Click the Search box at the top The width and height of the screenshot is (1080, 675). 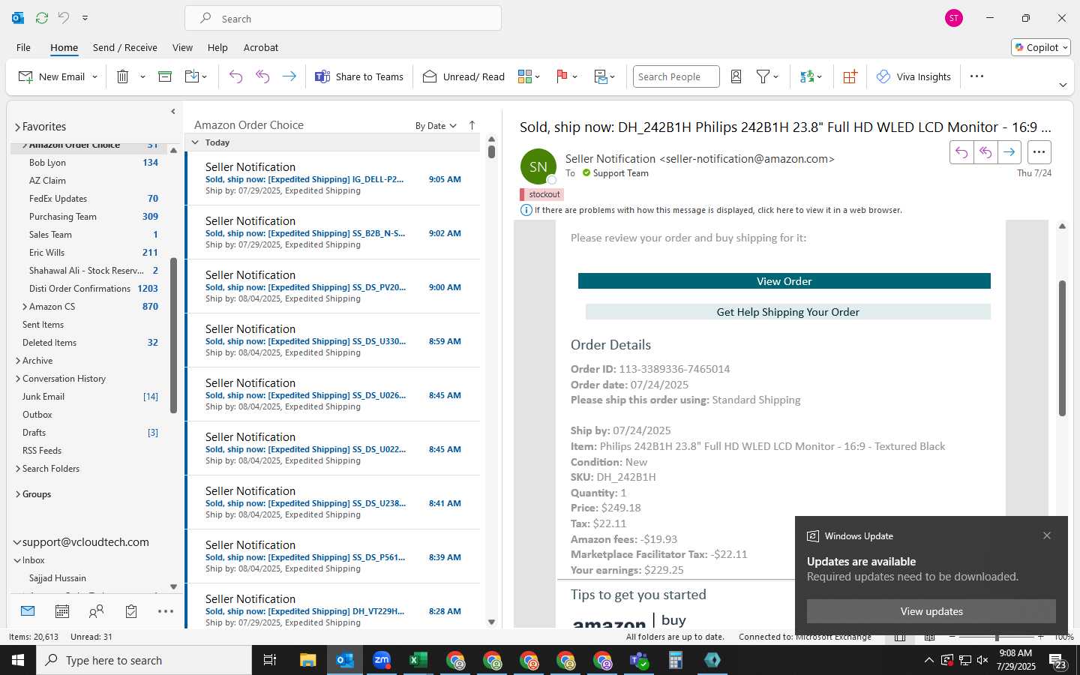click(x=343, y=19)
